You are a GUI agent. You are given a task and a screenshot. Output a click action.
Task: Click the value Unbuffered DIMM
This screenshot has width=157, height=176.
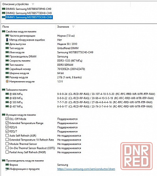pyautogui.click(x=68, y=48)
